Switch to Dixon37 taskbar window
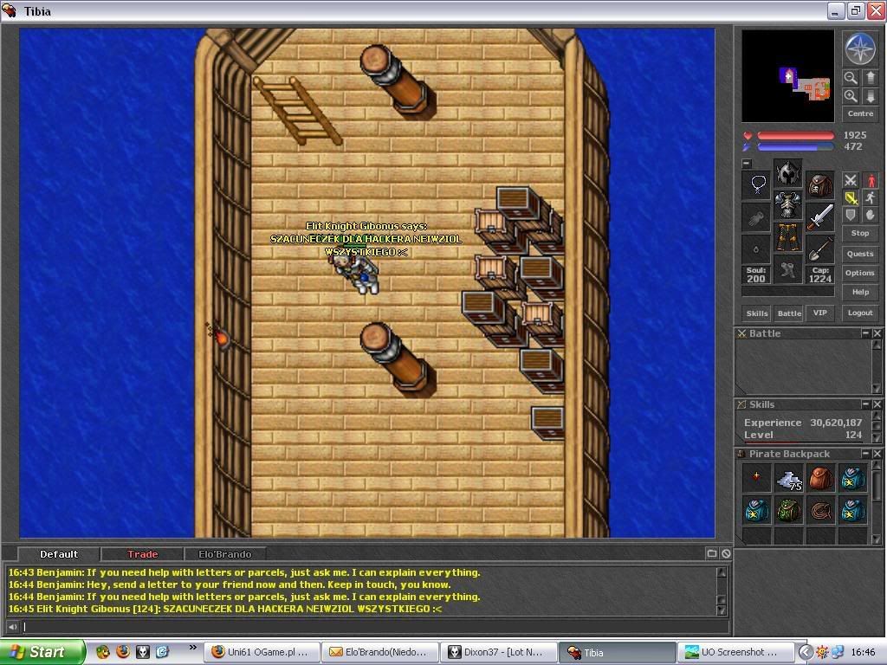Image resolution: width=887 pixels, height=665 pixels. (x=498, y=652)
